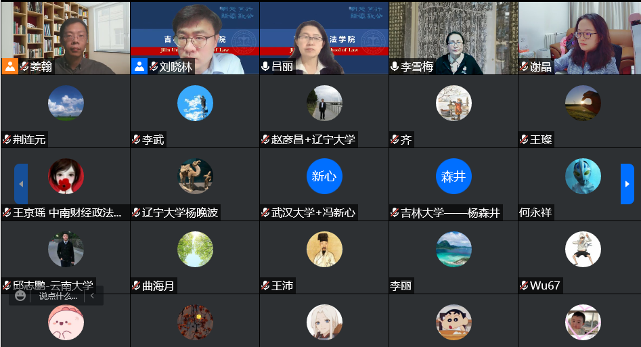Click muted mic icon next to 谢晶
641x347 pixels.
(x=524, y=66)
